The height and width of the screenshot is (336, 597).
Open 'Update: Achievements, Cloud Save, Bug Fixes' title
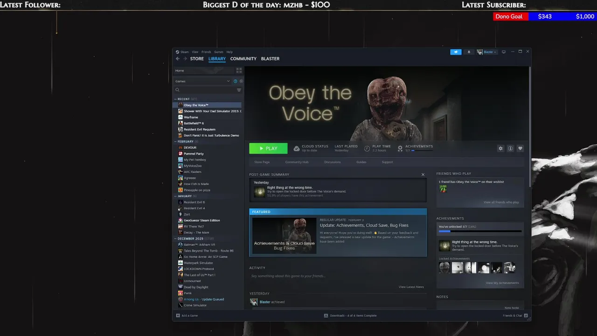364,225
